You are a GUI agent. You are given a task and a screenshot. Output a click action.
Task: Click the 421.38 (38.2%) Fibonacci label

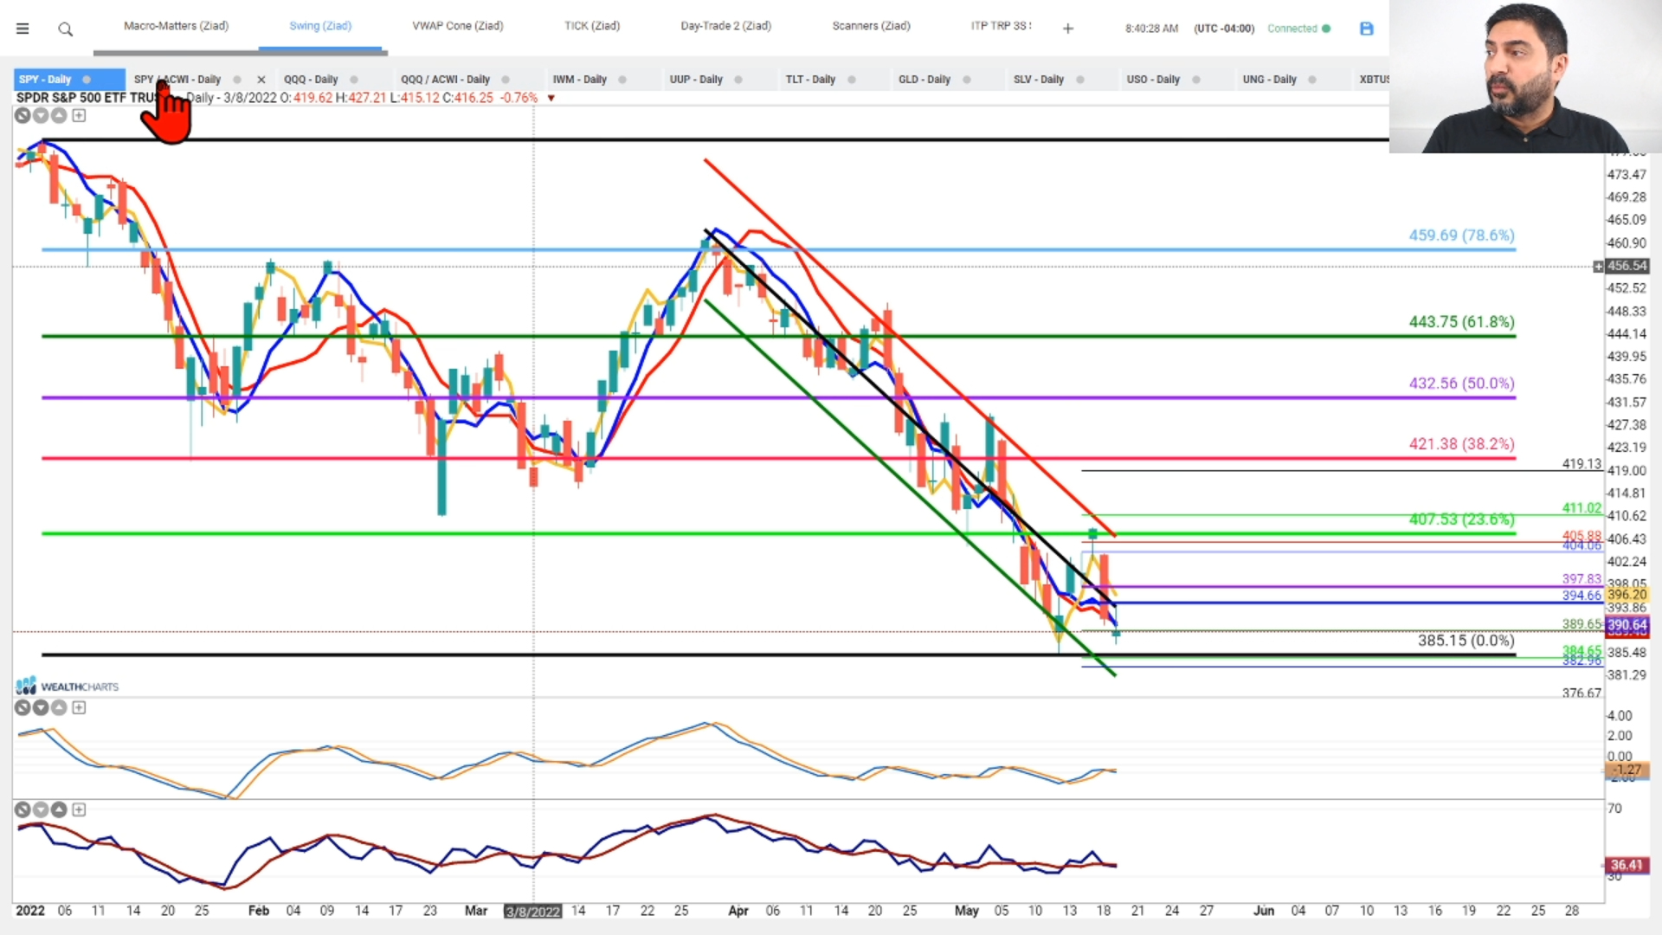coord(1462,444)
